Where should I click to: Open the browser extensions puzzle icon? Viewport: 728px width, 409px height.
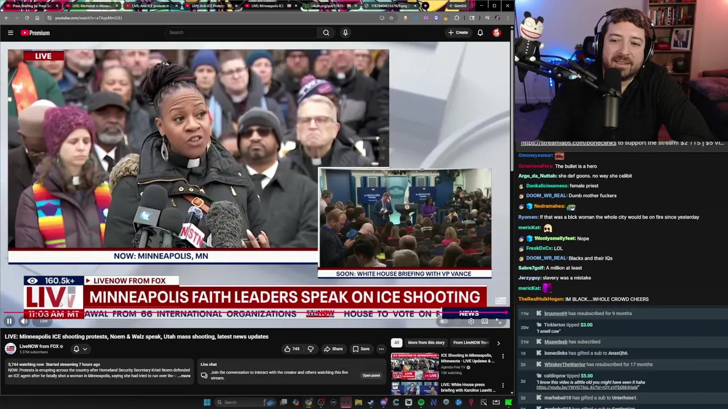[456, 18]
